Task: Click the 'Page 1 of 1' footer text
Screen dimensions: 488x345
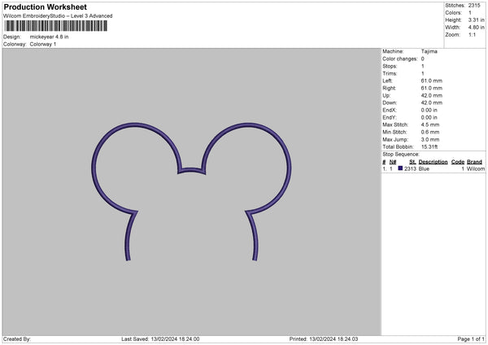Action: click(x=471, y=339)
